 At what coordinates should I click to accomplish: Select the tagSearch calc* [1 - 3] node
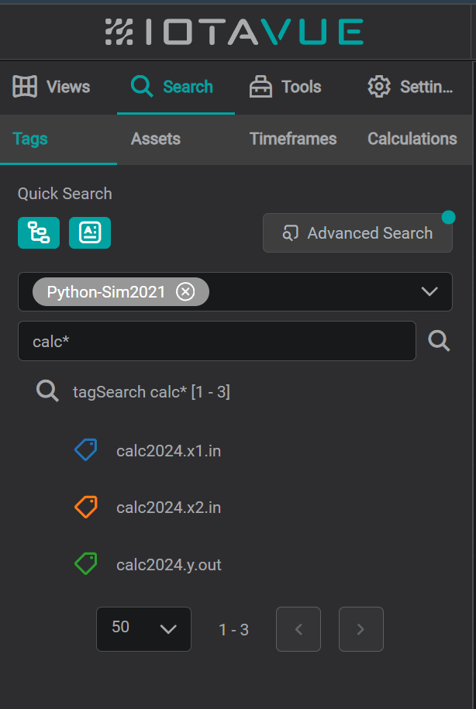pyautogui.click(x=152, y=391)
